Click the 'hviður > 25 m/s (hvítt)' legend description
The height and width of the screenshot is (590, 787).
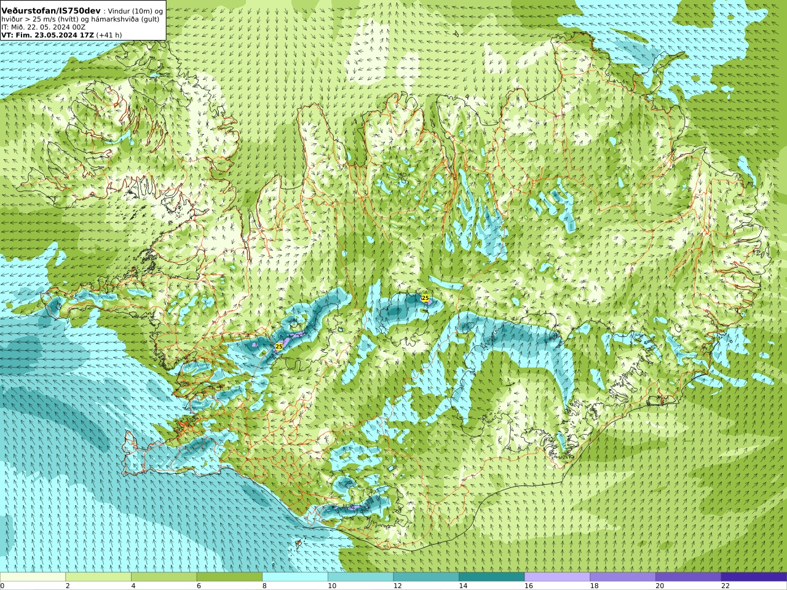point(41,19)
